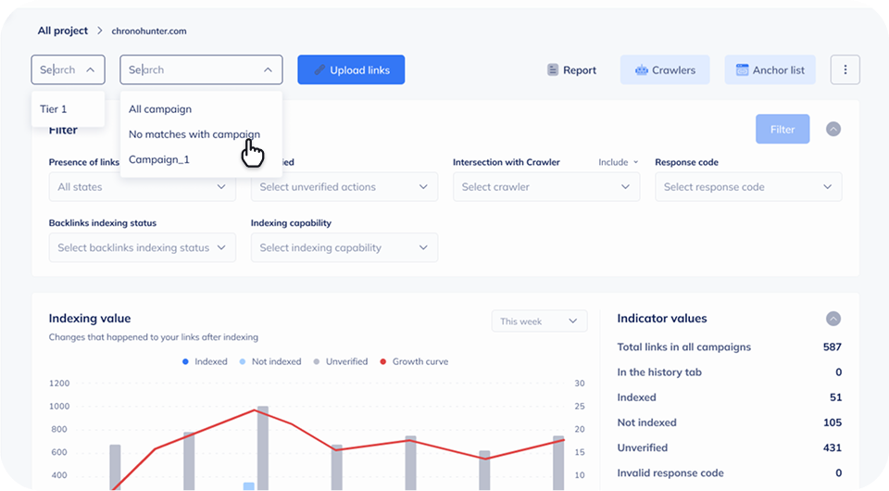
Task: Click the three-dot more options button
Action: point(845,69)
